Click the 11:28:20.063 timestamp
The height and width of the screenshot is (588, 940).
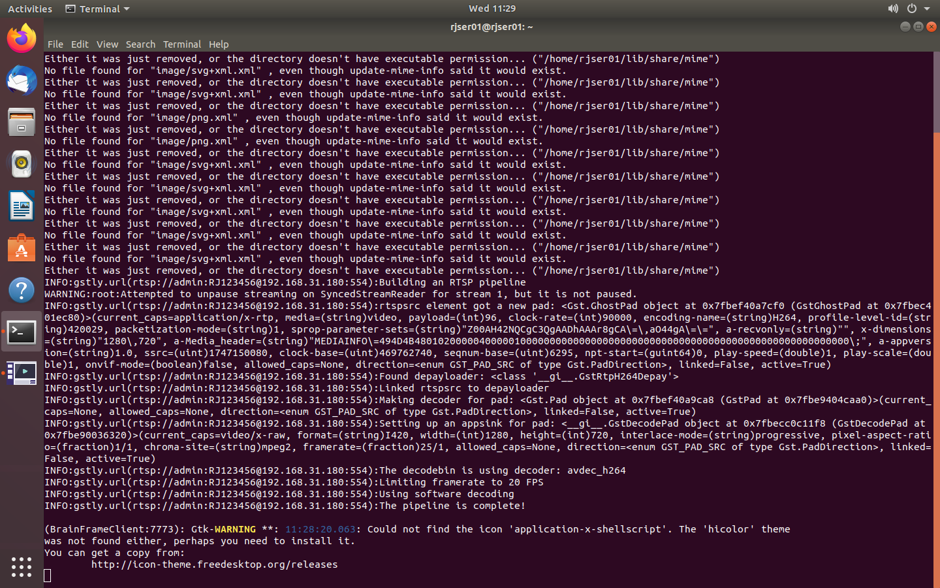click(x=321, y=529)
